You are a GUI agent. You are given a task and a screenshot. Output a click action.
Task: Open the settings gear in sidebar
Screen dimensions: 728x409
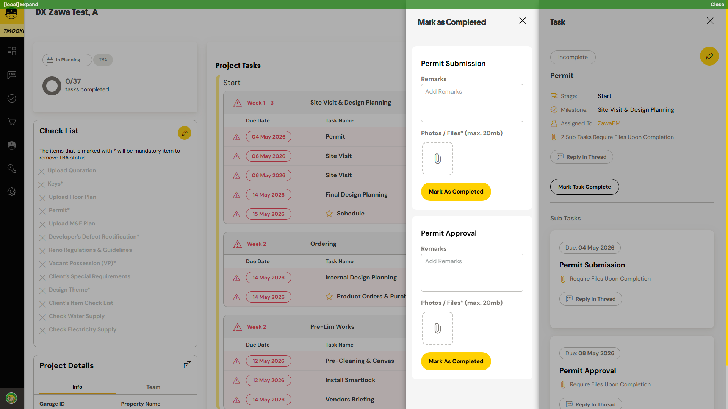click(12, 192)
